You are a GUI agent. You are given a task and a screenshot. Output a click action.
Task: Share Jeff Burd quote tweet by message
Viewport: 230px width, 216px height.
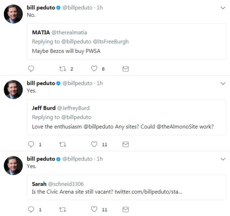tap(126, 144)
